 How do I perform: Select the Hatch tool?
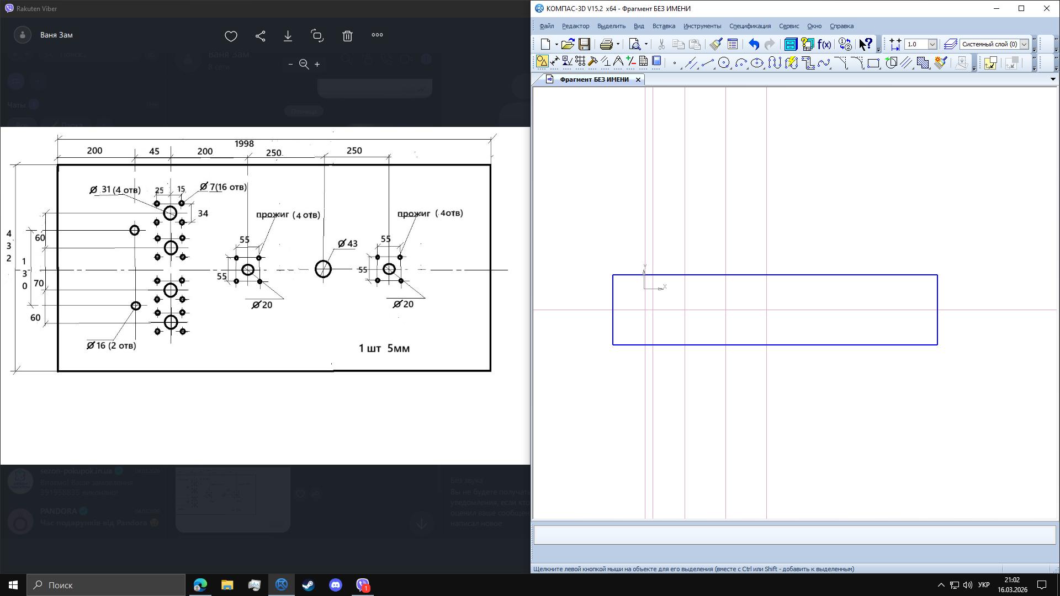coord(923,63)
